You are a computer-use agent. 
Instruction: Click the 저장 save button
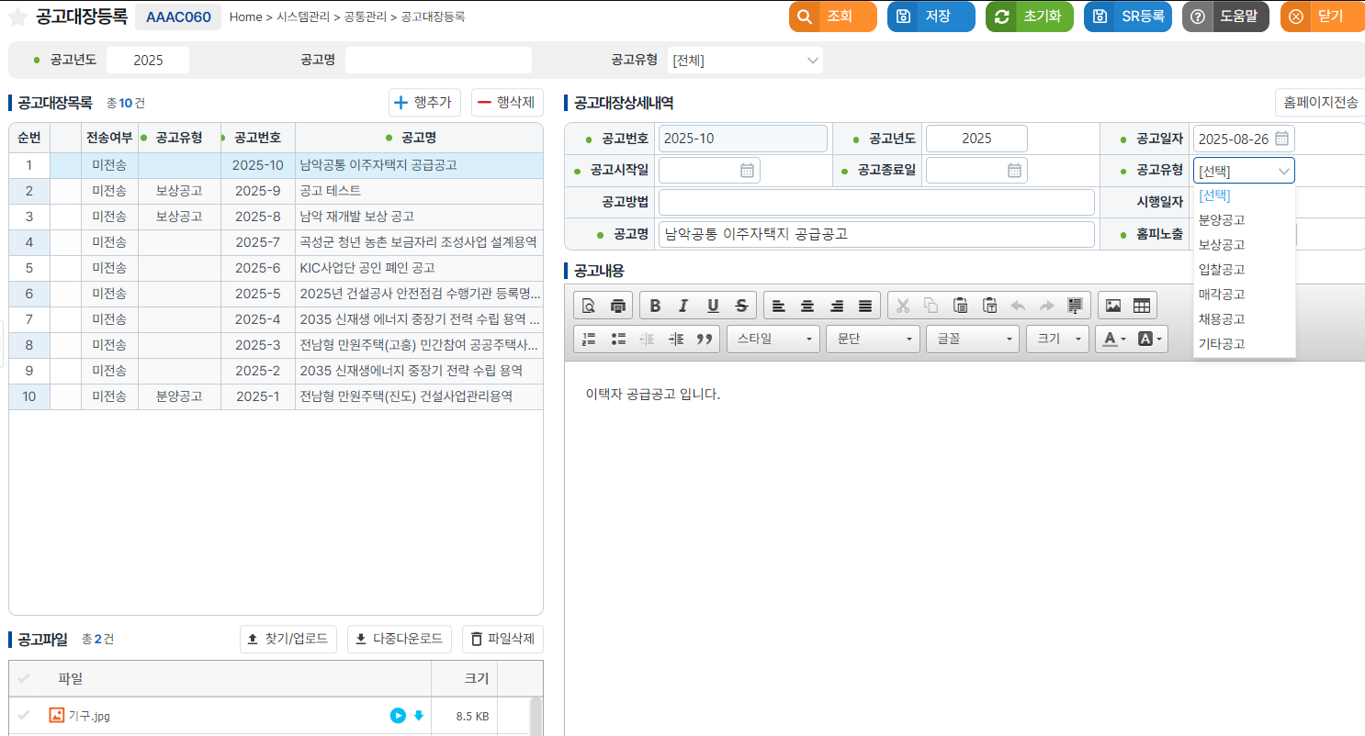[x=931, y=17]
